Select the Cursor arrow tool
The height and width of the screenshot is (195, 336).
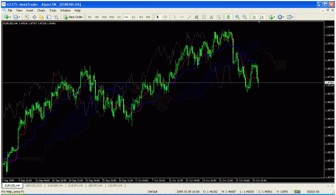click(x=158, y=17)
